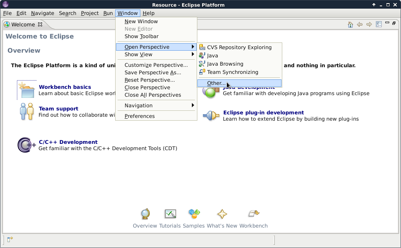Open Preferences from Window menu
This screenshot has width=401, height=248.
(156, 116)
